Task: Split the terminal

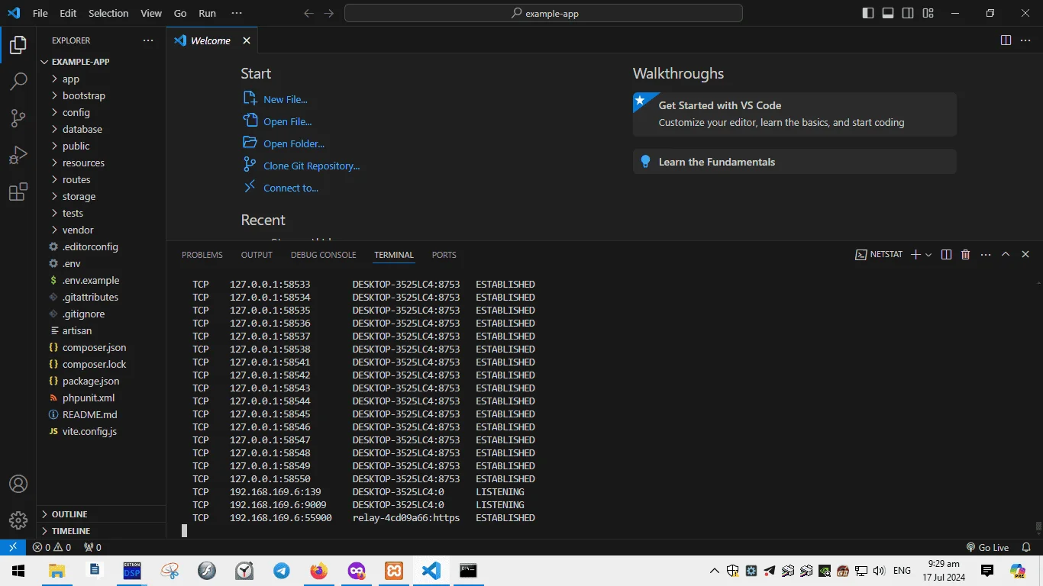Action: click(946, 254)
